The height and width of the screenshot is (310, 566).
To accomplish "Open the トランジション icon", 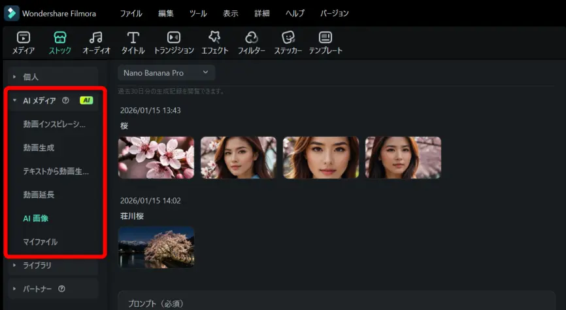I will pos(174,37).
